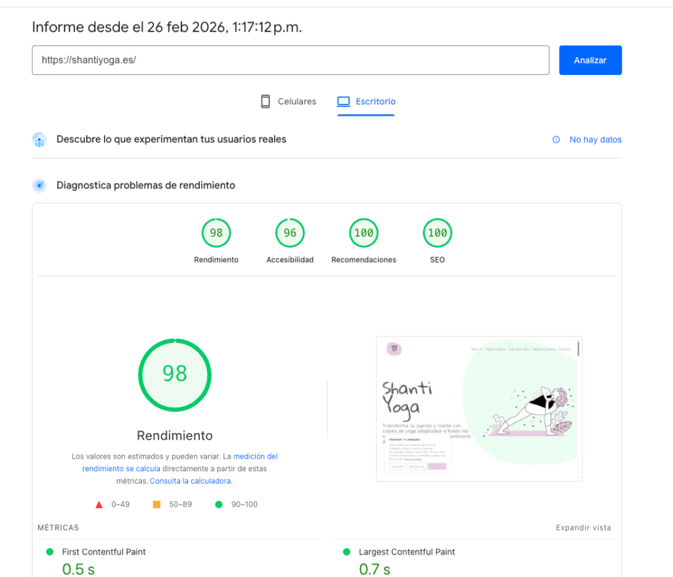
Task: Click the red 0–49 legend marker
Action: click(99, 504)
